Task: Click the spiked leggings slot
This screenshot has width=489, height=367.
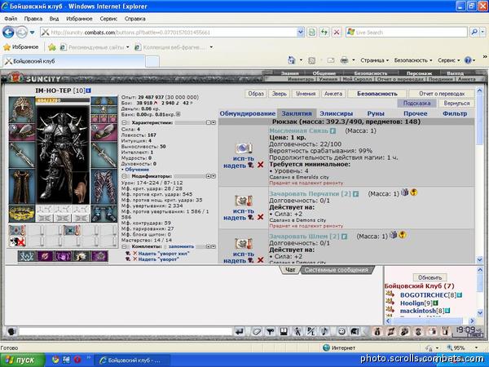Action: click(104, 187)
